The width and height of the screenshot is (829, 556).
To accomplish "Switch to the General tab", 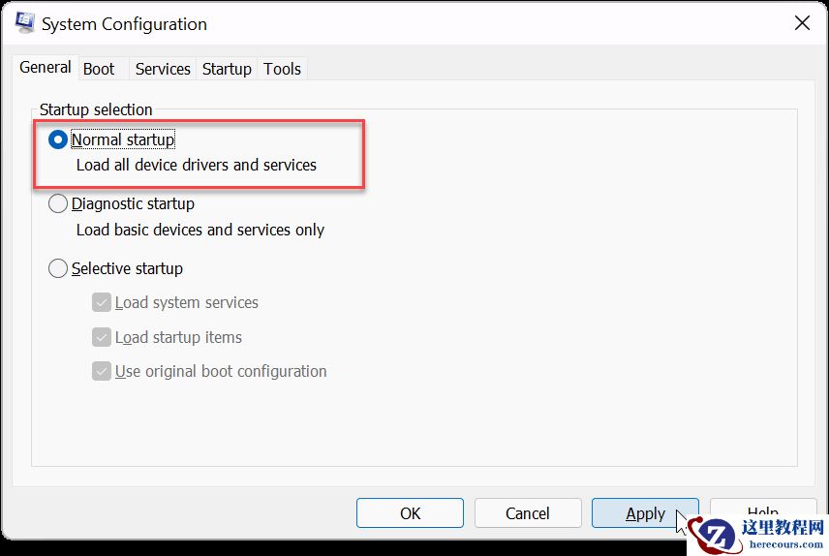I will pos(46,68).
